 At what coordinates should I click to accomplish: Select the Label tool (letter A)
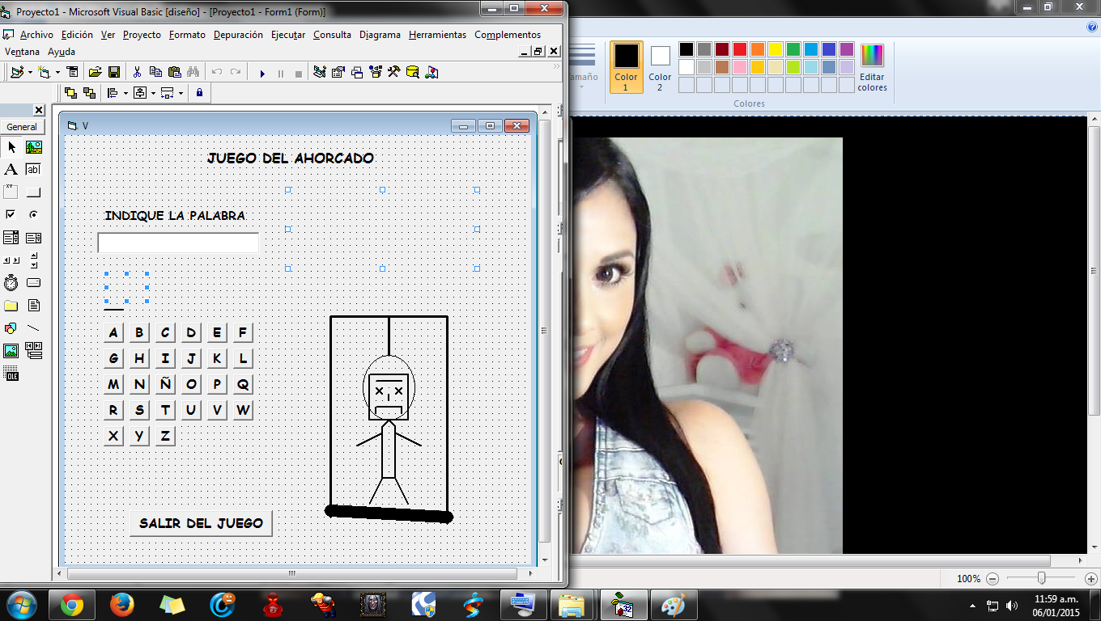tap(11, 170)
